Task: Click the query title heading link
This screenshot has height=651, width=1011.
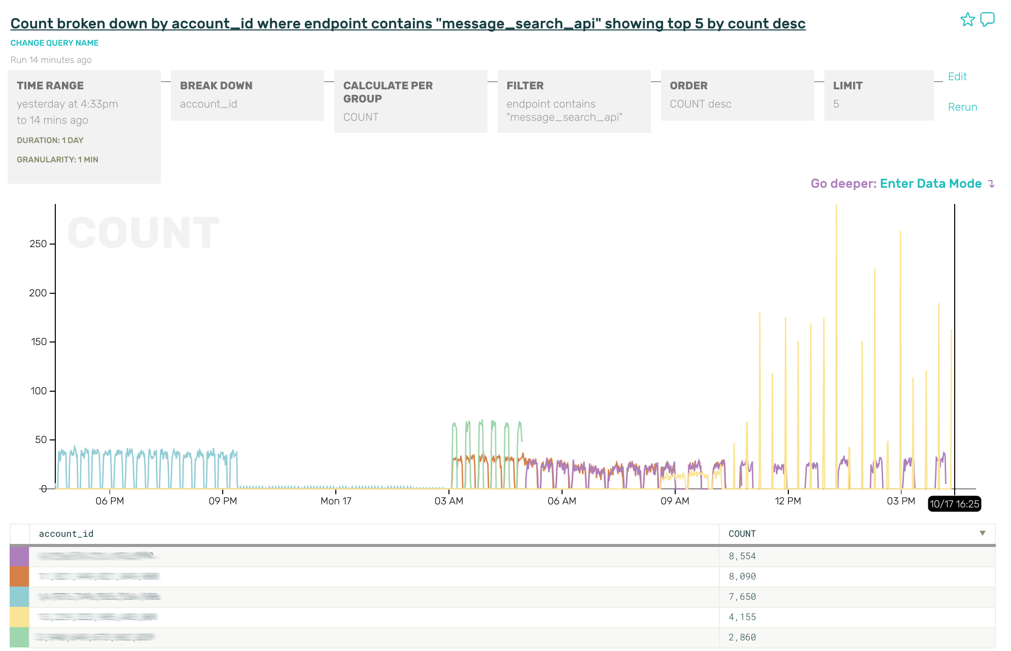Action: 408,23
